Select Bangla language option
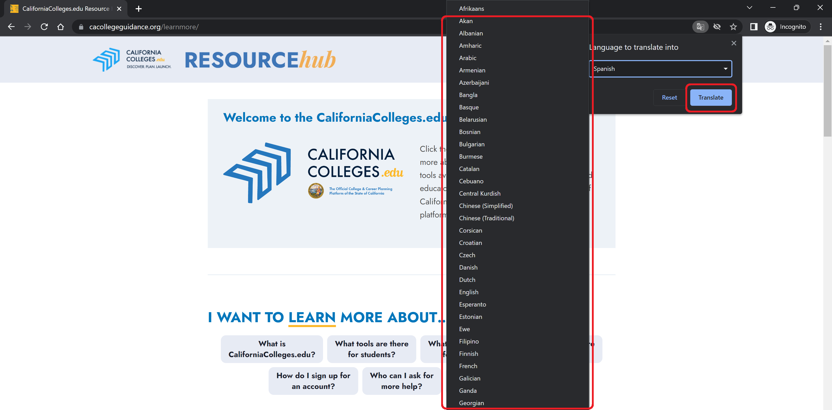 click(517, 95)
